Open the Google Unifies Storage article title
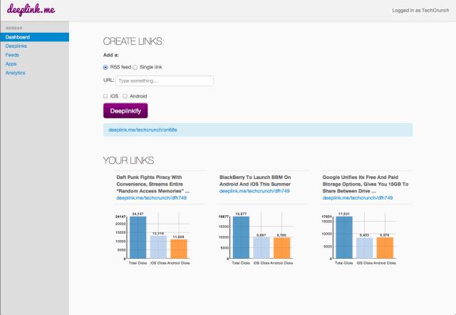 tap(366, 184)
